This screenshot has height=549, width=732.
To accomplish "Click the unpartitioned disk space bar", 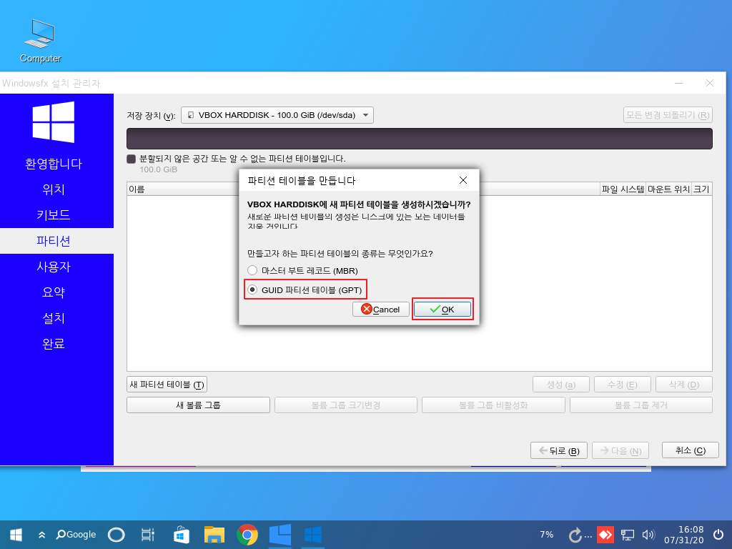I will [x=419, y=139].
